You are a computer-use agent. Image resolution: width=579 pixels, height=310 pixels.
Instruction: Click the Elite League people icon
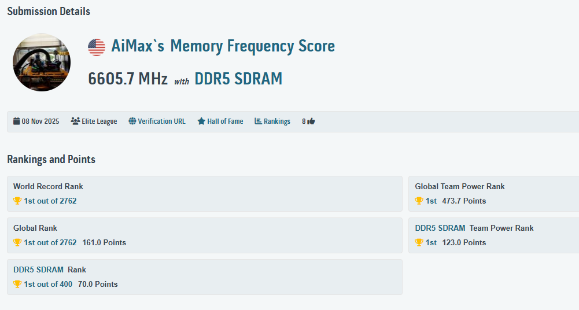pyautogui.click(x=75, y=121)
